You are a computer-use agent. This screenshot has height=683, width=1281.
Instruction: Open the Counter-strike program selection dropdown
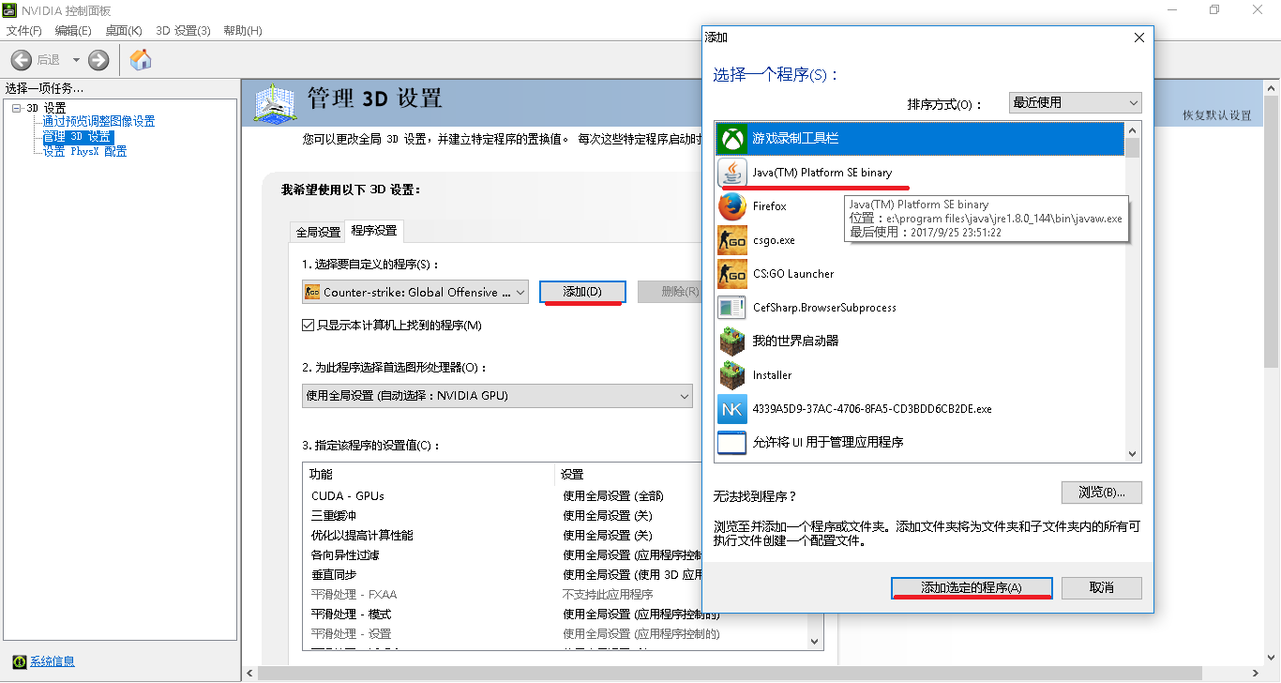[415, 292]
